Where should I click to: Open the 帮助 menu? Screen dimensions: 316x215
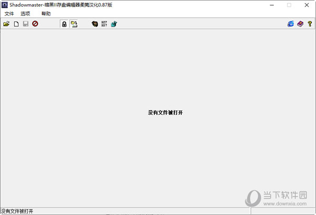pyautogui.click(x=46, y=14)
